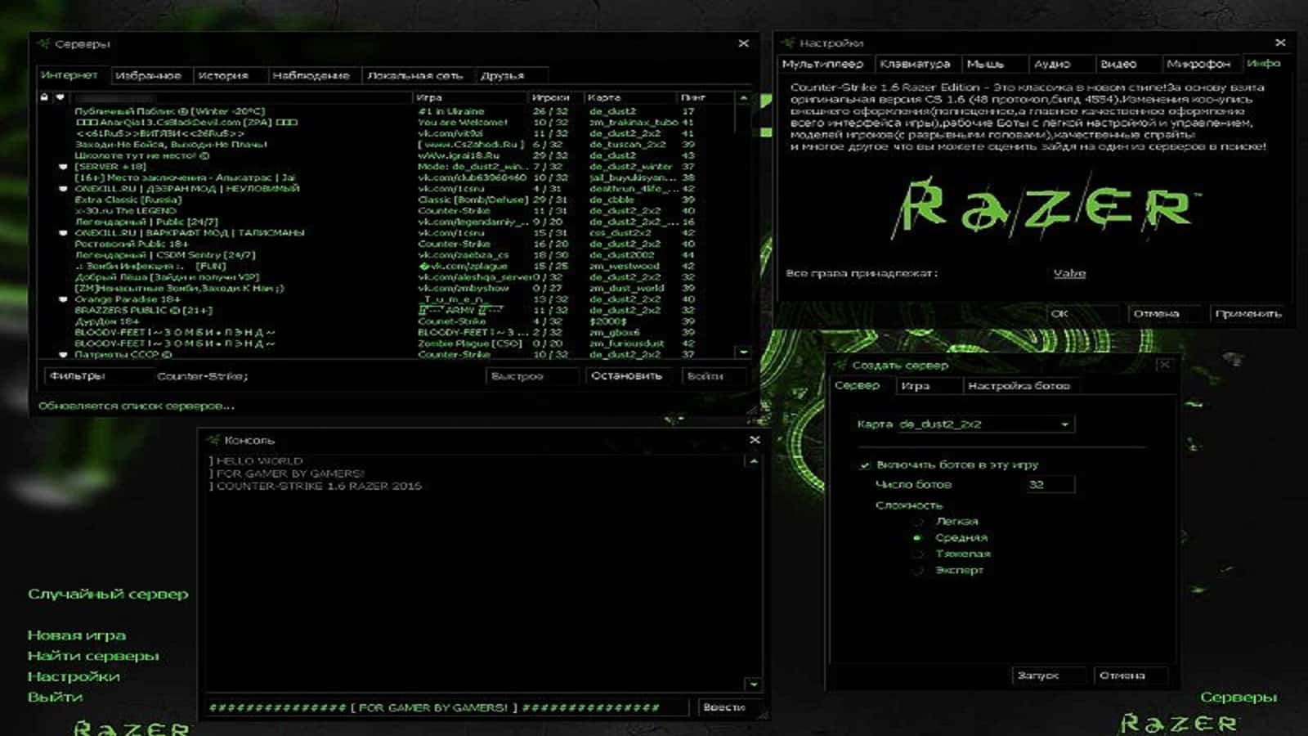Close the Настройки window
Screen dimensions: 1308x736
point(1280,43)
